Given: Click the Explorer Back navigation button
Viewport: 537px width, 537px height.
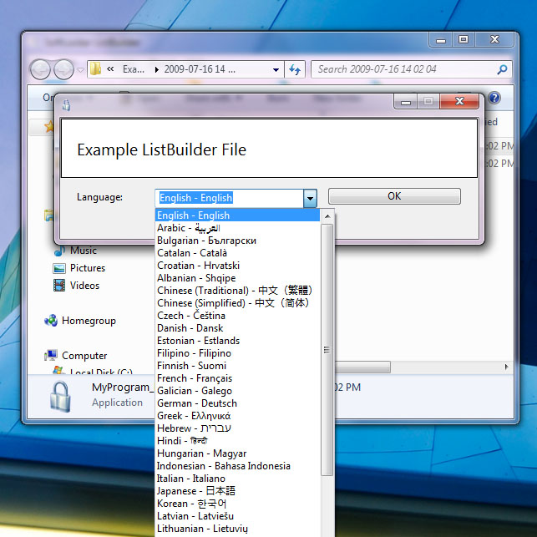Looking at the screenshot, I should click(40, 69).
